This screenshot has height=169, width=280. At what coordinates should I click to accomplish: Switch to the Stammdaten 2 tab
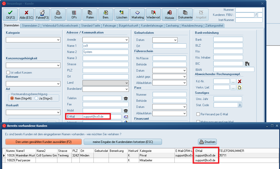tap(31, 26)
